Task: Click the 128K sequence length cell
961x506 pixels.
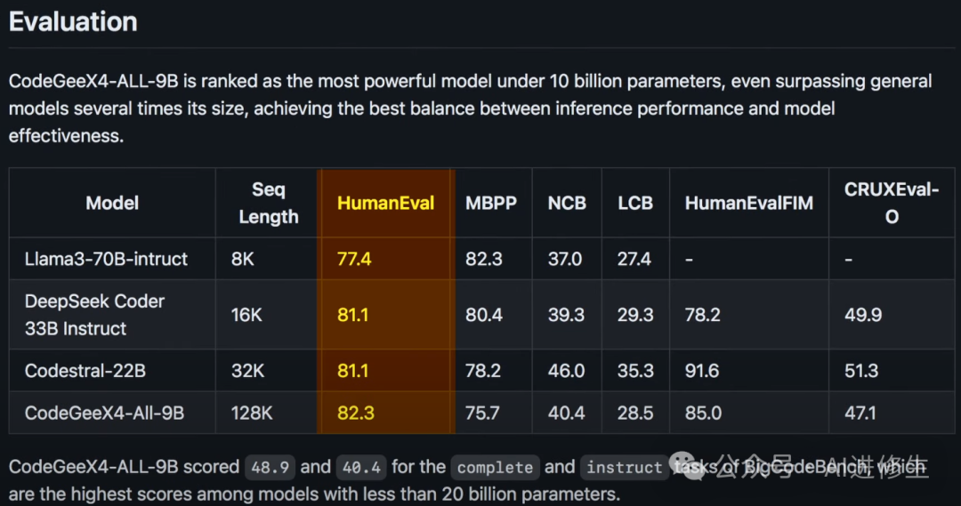Action: click(x=254, y=414)
